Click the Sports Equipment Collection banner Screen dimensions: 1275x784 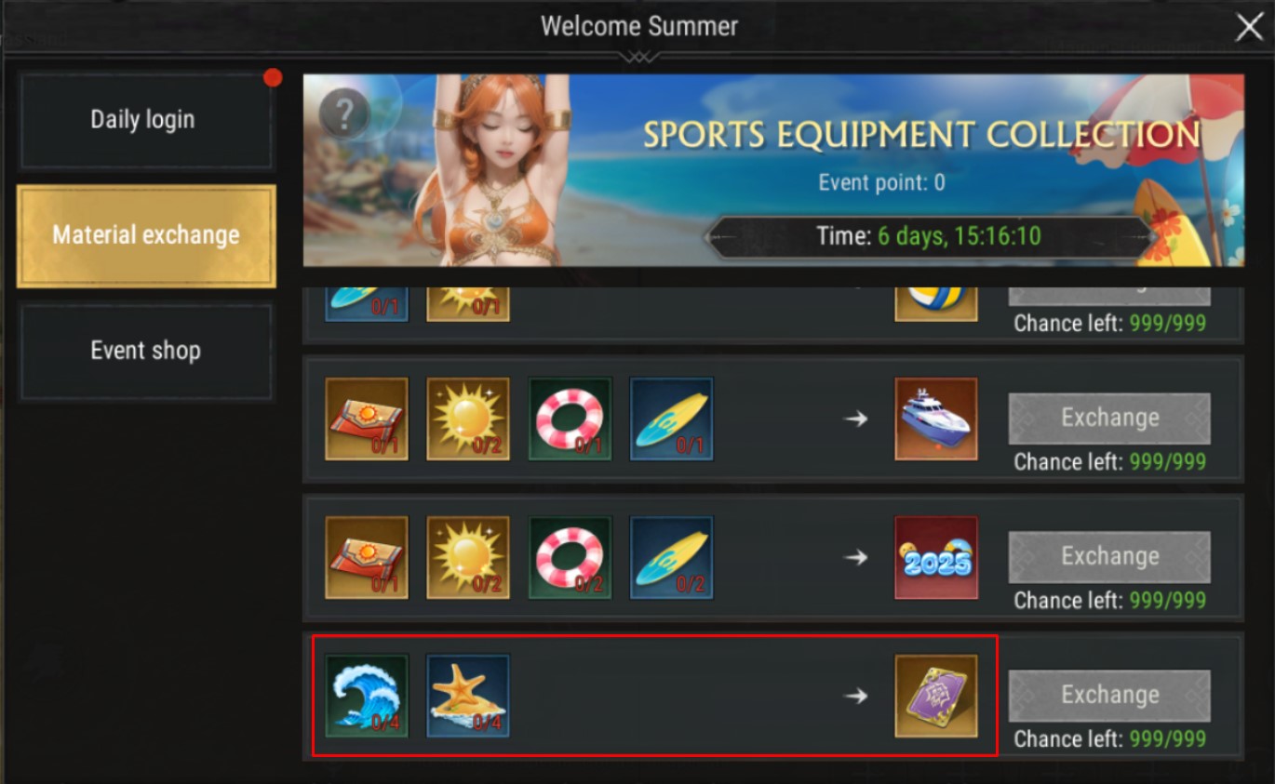coord(773,170)
